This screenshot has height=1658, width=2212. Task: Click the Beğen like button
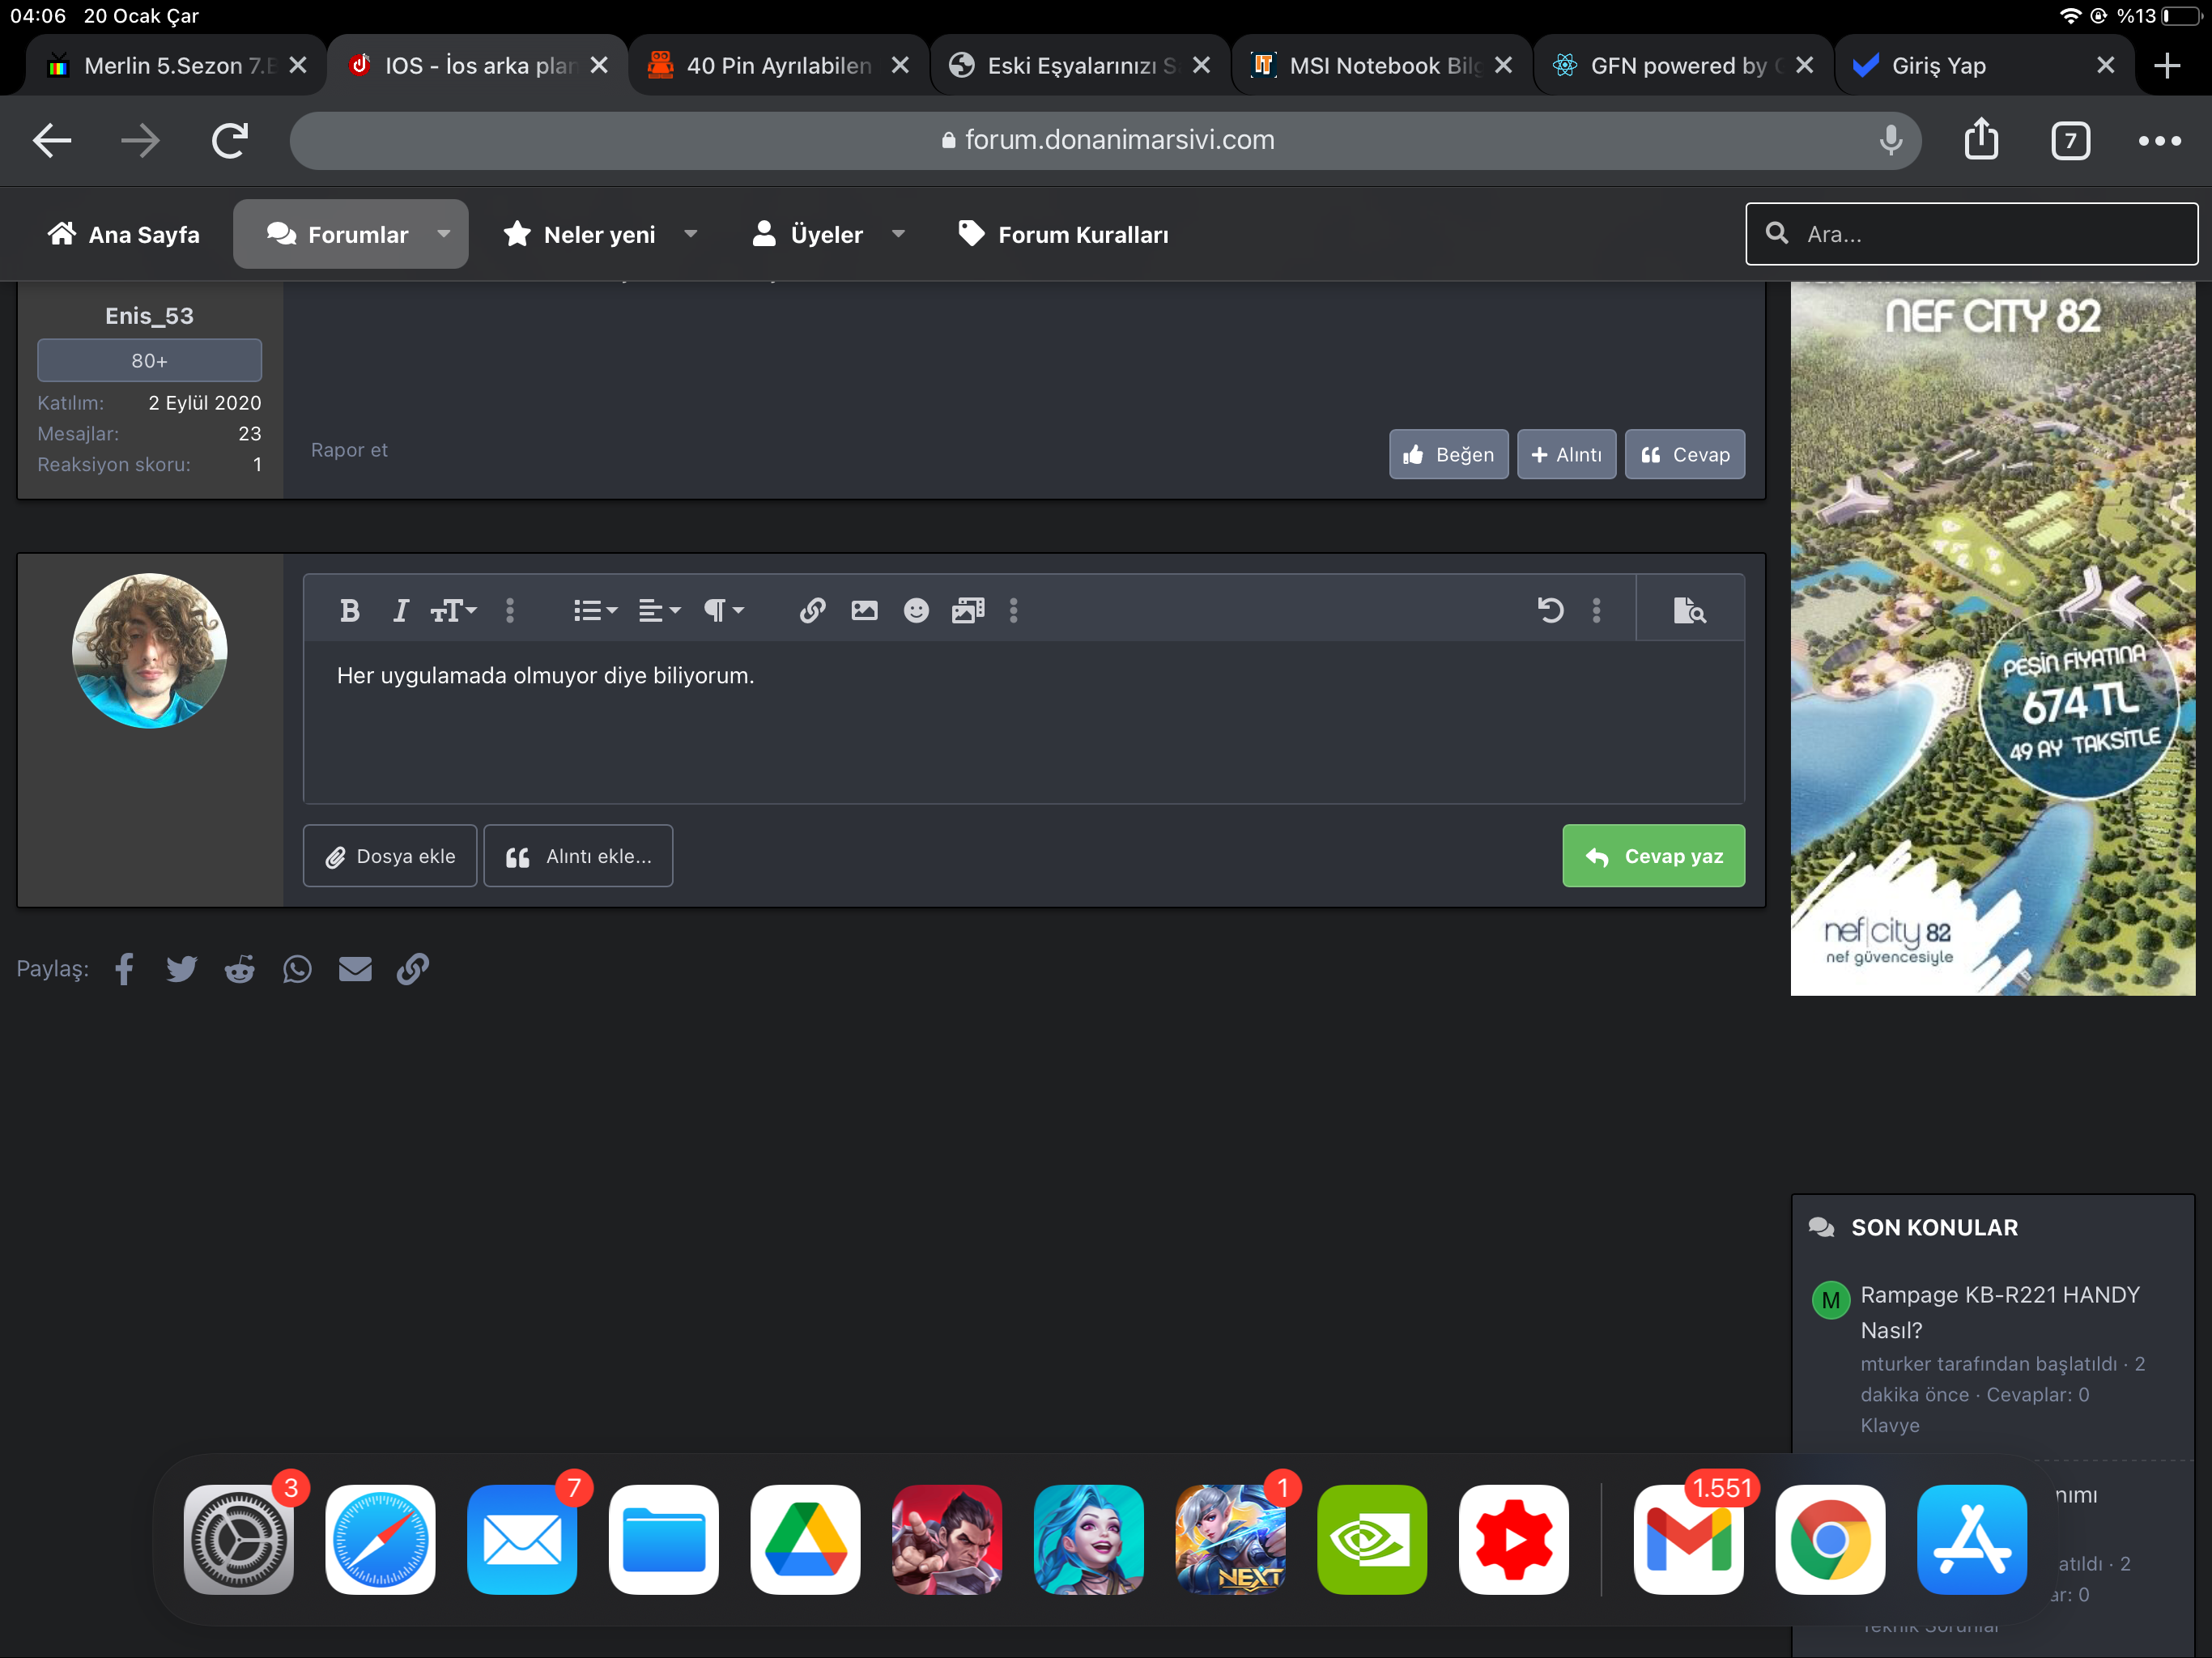pyautogui.click(x=1448, y=455)
